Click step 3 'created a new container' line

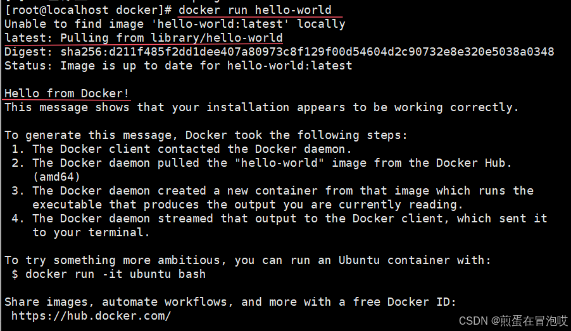[x=272, y=191]
